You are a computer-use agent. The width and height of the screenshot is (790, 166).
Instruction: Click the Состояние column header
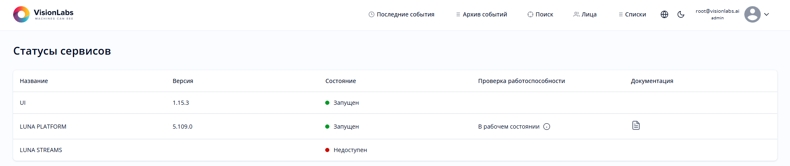[340, 81]
